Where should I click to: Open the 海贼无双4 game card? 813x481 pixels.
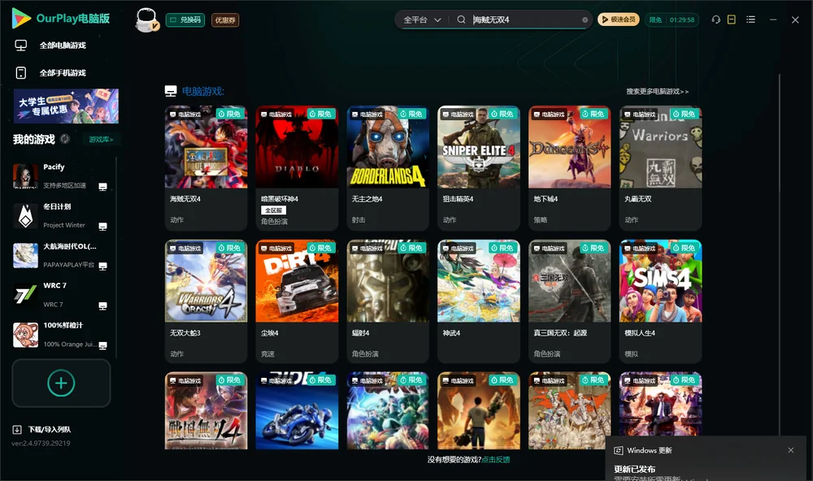pos(206,168)
